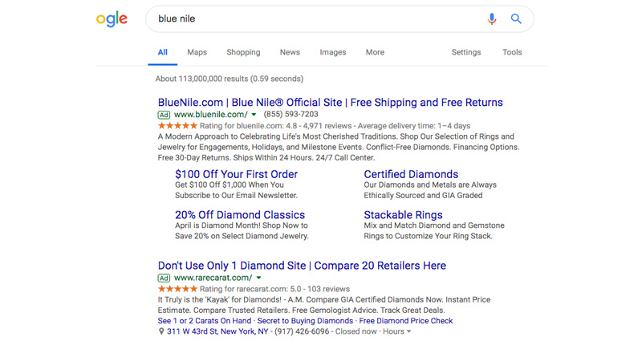This screenshot has width=642, height=345.
Task: Click the 'Free Diamond Price Check' link
Action: (x=406, y=321)
